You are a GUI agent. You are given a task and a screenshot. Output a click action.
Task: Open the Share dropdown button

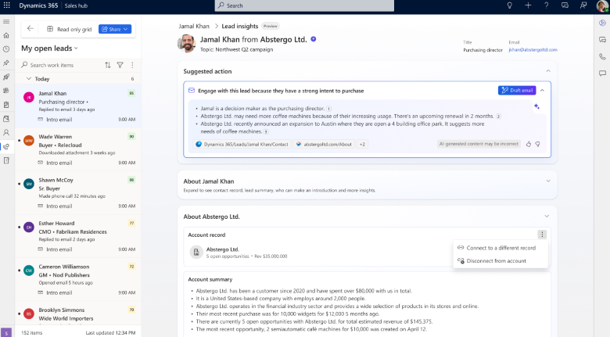tap(115, 29)
